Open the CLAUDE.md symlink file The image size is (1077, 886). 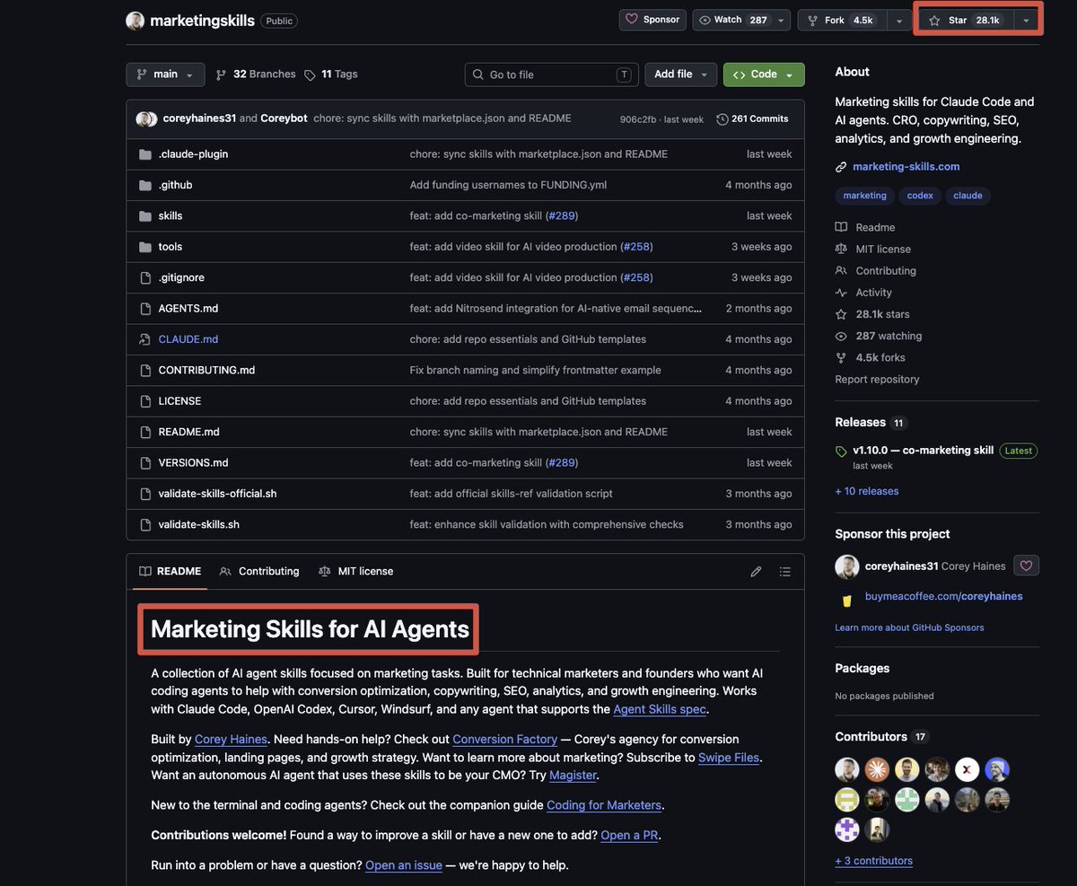click(x=188, y=339)
